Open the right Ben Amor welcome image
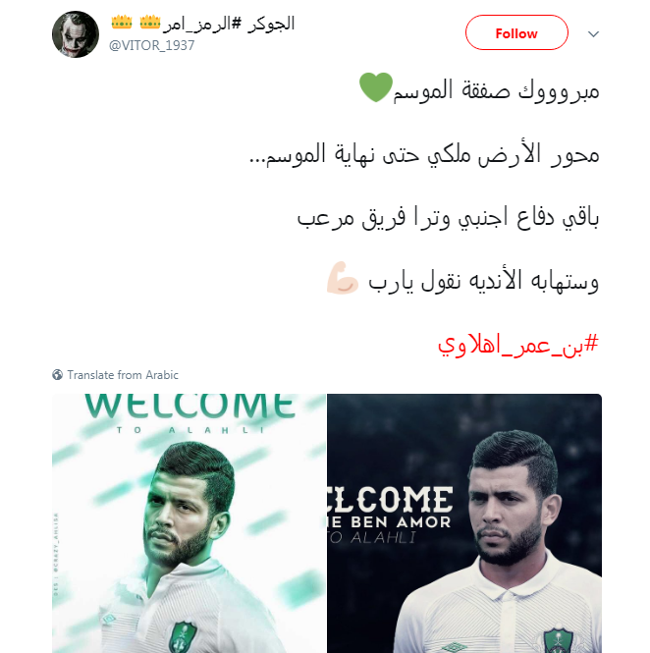 [464, 523]
